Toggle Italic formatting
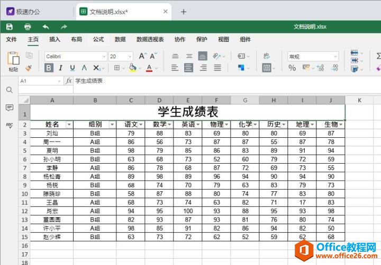 pyautogui.click(x=61, y=68)
